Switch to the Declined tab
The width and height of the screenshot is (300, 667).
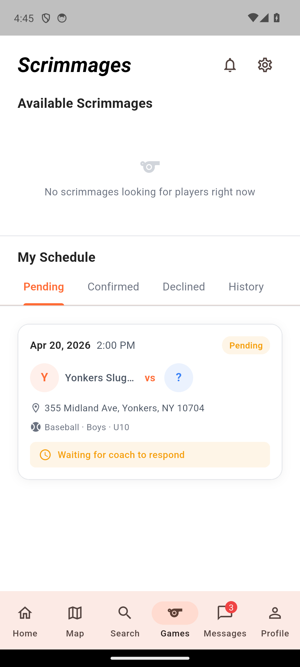point(184,287)
